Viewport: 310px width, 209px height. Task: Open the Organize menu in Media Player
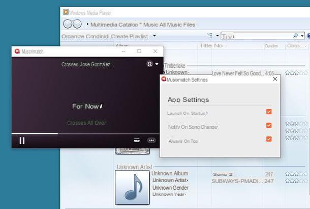point(73,37)
